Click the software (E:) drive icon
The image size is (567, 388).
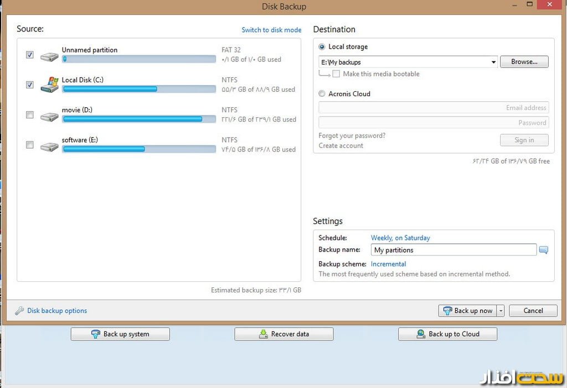pyautogui.click(x=49, y=146)
